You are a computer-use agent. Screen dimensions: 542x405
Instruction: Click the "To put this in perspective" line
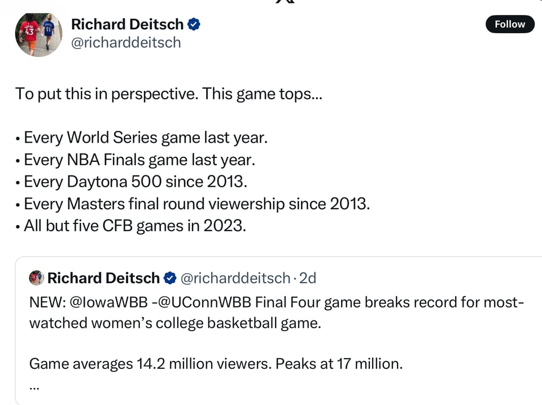point(169,94)
